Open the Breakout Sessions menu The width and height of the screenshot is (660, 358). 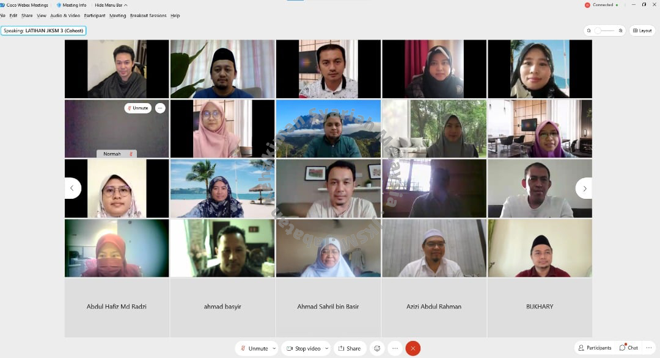click(148, 15)
